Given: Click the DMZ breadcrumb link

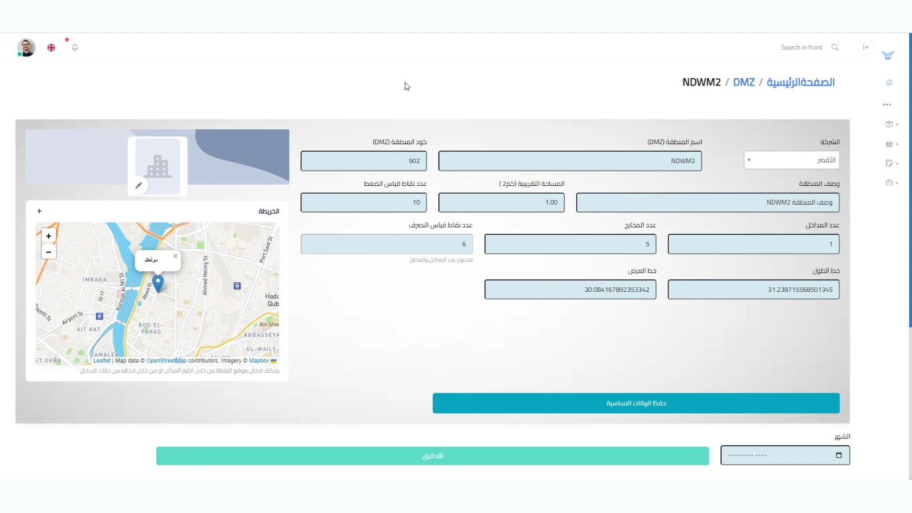Looking at the screenshot, I should click(x=744, y=82).
